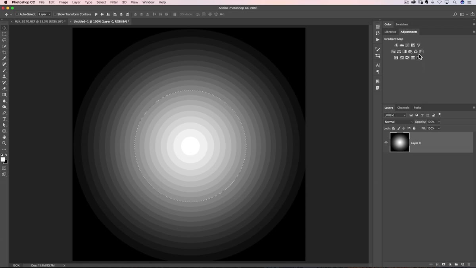Switch to the Swatches tab

click(x=402, y=24)
